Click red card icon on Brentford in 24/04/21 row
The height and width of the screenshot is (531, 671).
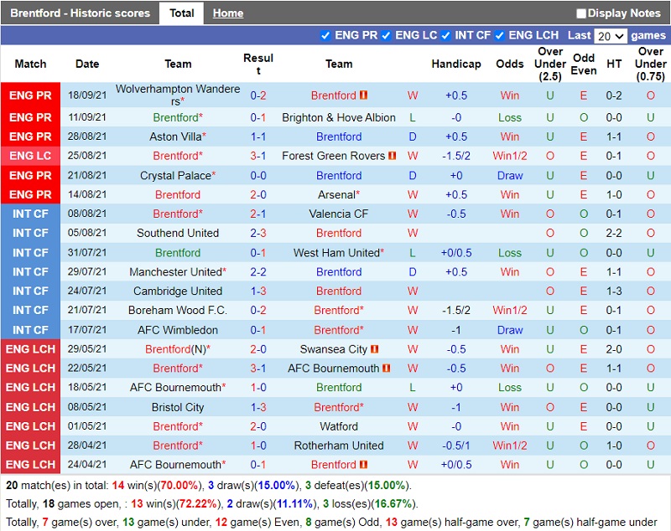[363, 465]
